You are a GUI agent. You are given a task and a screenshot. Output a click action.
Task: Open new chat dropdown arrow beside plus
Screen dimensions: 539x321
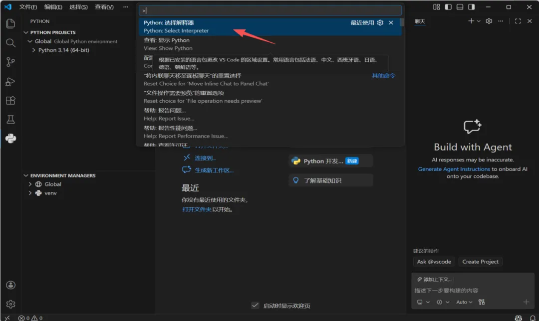coord(479,21)
